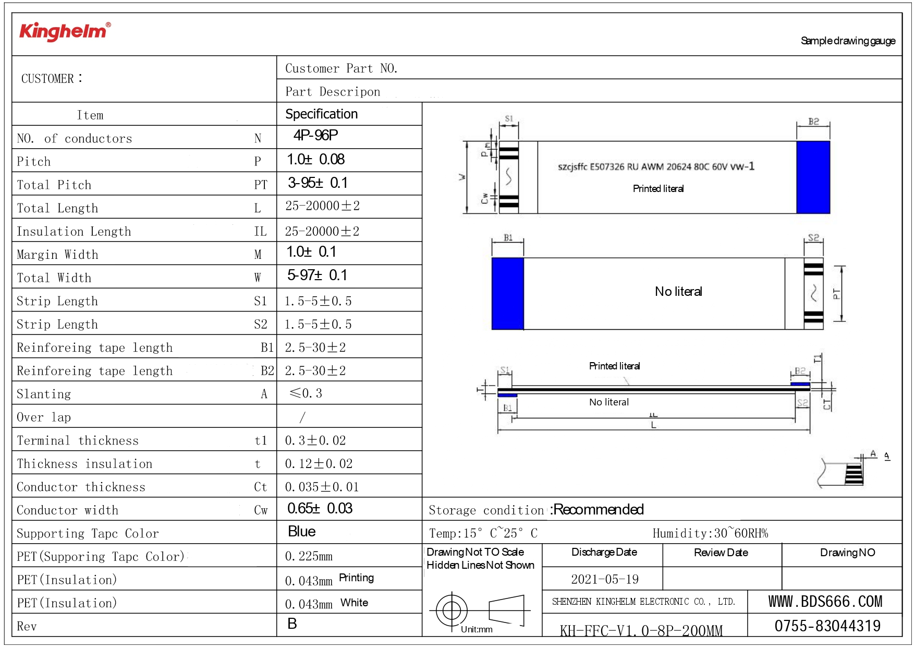This screenshot has width=915, height=647.
Task: Click the 'Unit:mm' label
Action: (x=477, y=629)
